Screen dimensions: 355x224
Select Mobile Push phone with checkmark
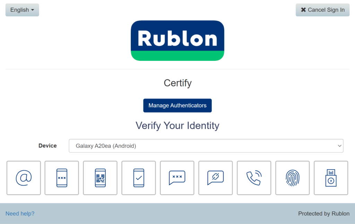pos(139,178)
